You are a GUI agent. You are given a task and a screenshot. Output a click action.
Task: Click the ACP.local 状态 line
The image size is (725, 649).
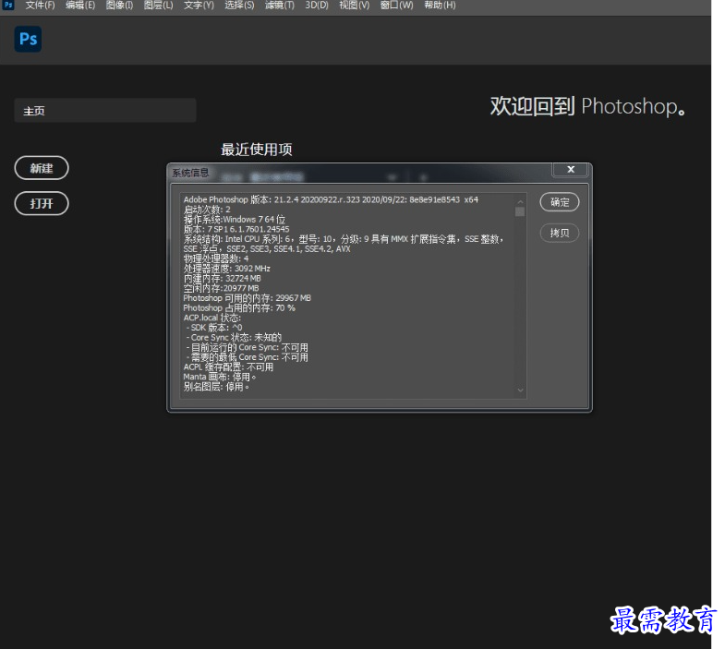point(211,318)
